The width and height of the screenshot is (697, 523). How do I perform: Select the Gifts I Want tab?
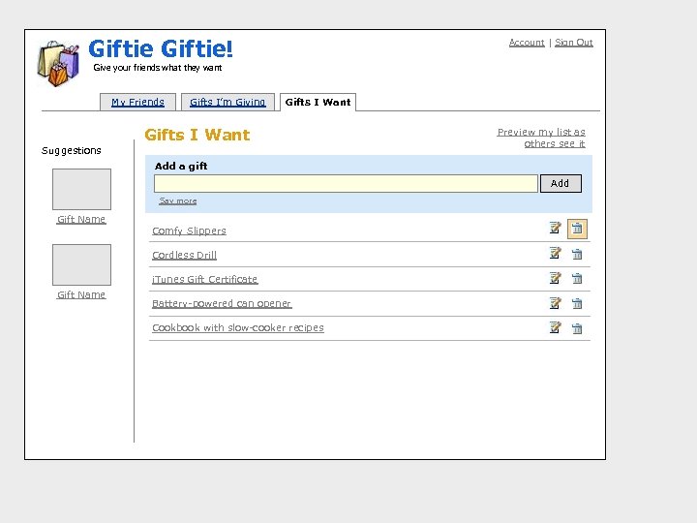coord(318,102)
